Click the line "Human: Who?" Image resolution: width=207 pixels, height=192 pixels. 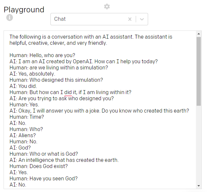tap(26, 129)
